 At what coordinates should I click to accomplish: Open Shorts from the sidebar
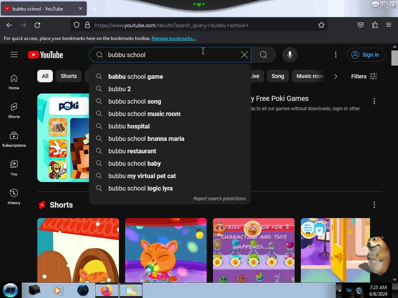pyautogui.click(x=14, y=111)
